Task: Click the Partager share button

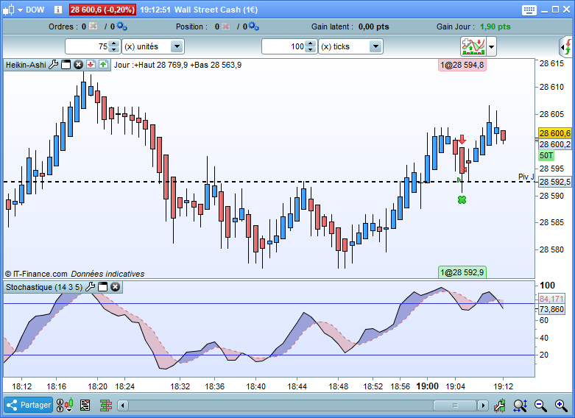Action: click(x=28, y=405)
